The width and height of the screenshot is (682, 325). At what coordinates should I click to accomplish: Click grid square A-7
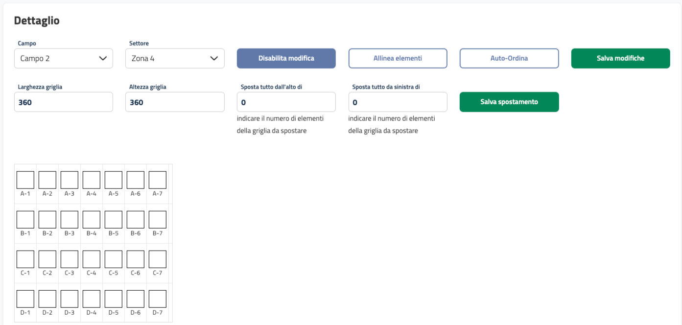coord(157,180)
